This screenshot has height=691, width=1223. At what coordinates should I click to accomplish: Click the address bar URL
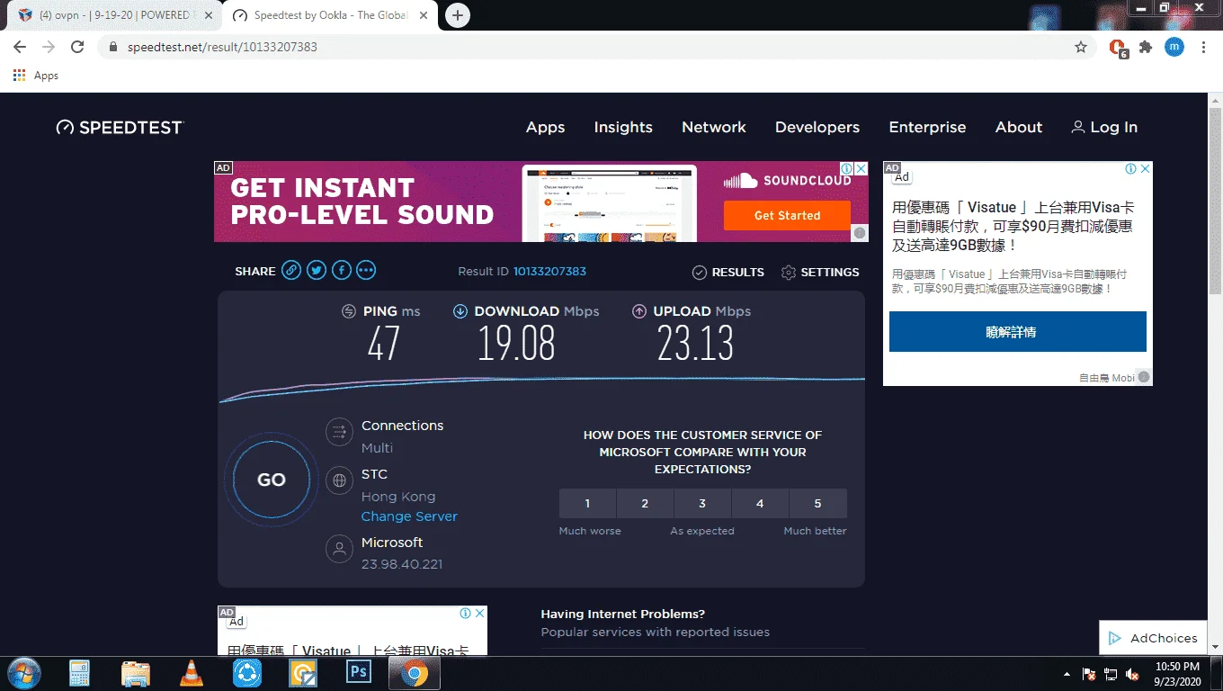coord(222,47)
